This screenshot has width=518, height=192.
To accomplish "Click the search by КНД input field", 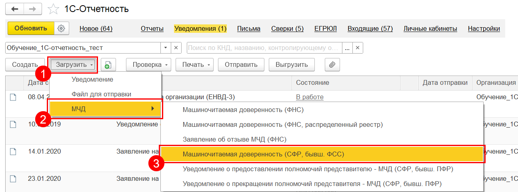I will (x=264, y=48).
